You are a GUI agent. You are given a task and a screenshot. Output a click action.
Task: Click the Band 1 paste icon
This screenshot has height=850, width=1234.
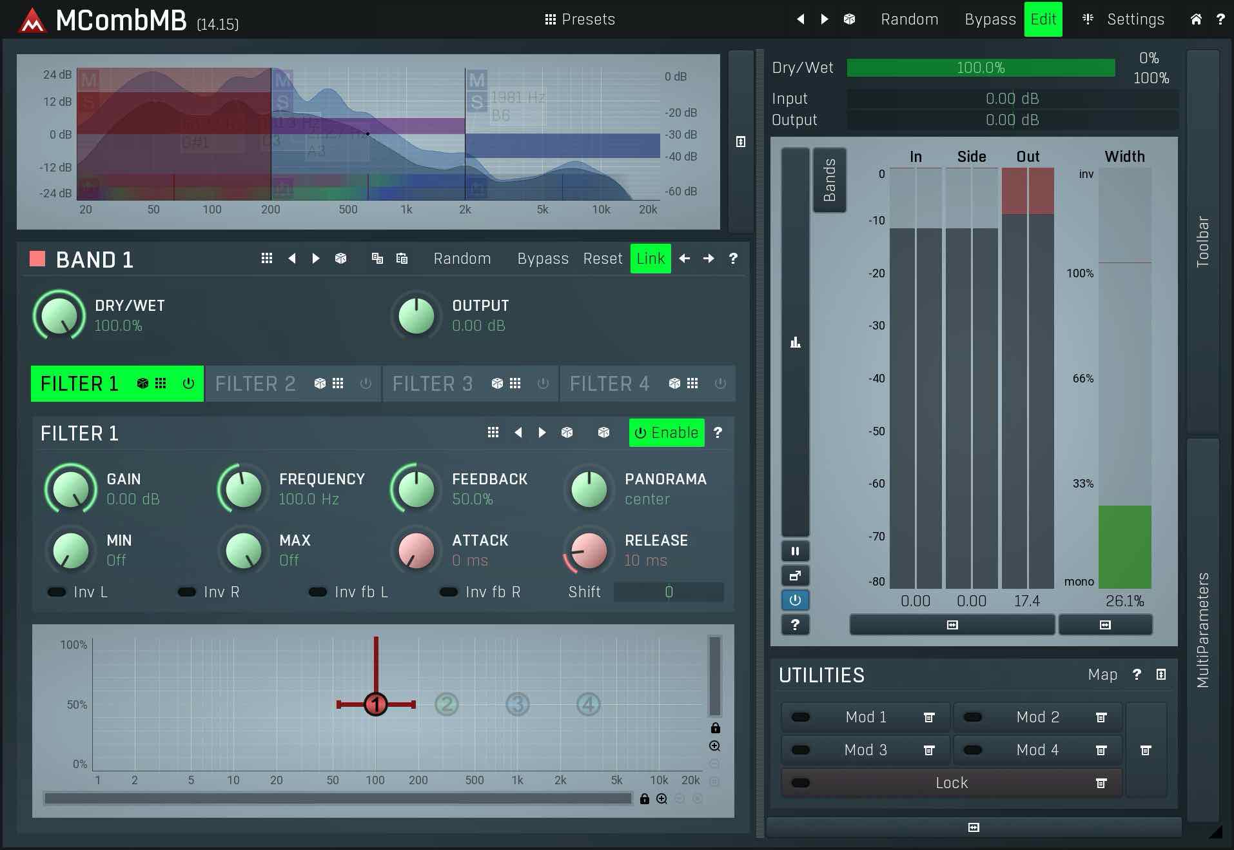coord(402,259)
